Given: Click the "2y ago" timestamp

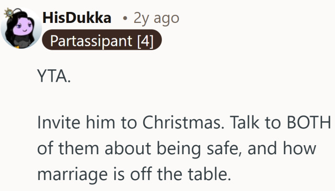Looking at the screenshot, I should [156, 18].
